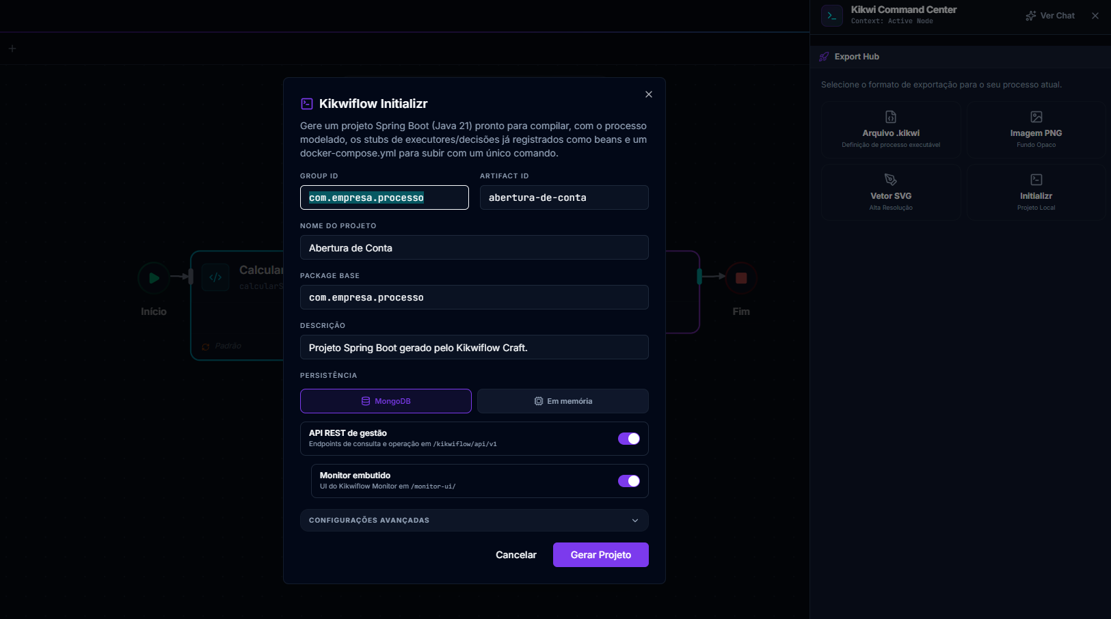This screenshot has height=619, width=1111.
Task: Click the /monitor-ui/ path text
Action: 433,486
